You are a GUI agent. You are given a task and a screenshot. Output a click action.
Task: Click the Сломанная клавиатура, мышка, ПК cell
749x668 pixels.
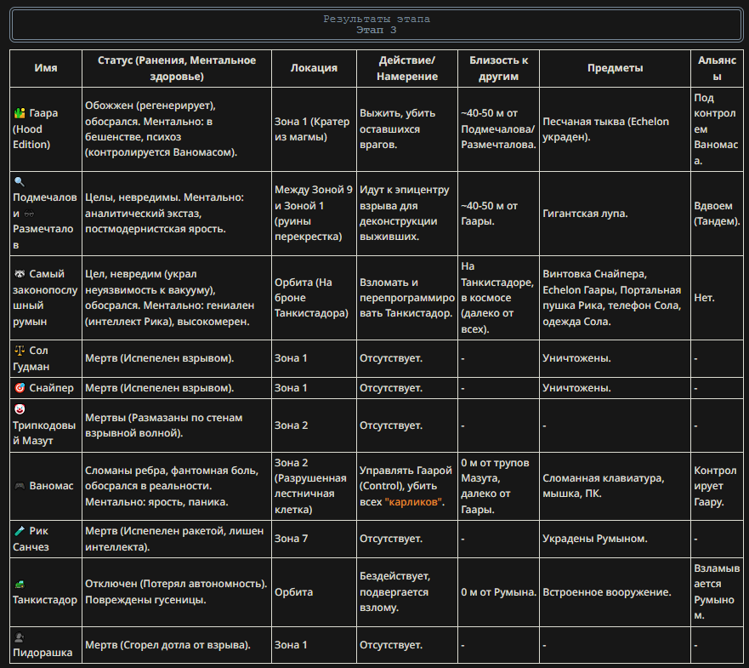(615, 486)
